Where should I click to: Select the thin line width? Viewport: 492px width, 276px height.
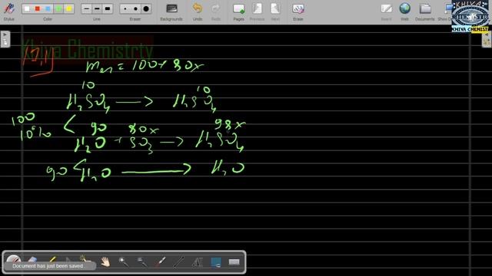click(86, 8)
